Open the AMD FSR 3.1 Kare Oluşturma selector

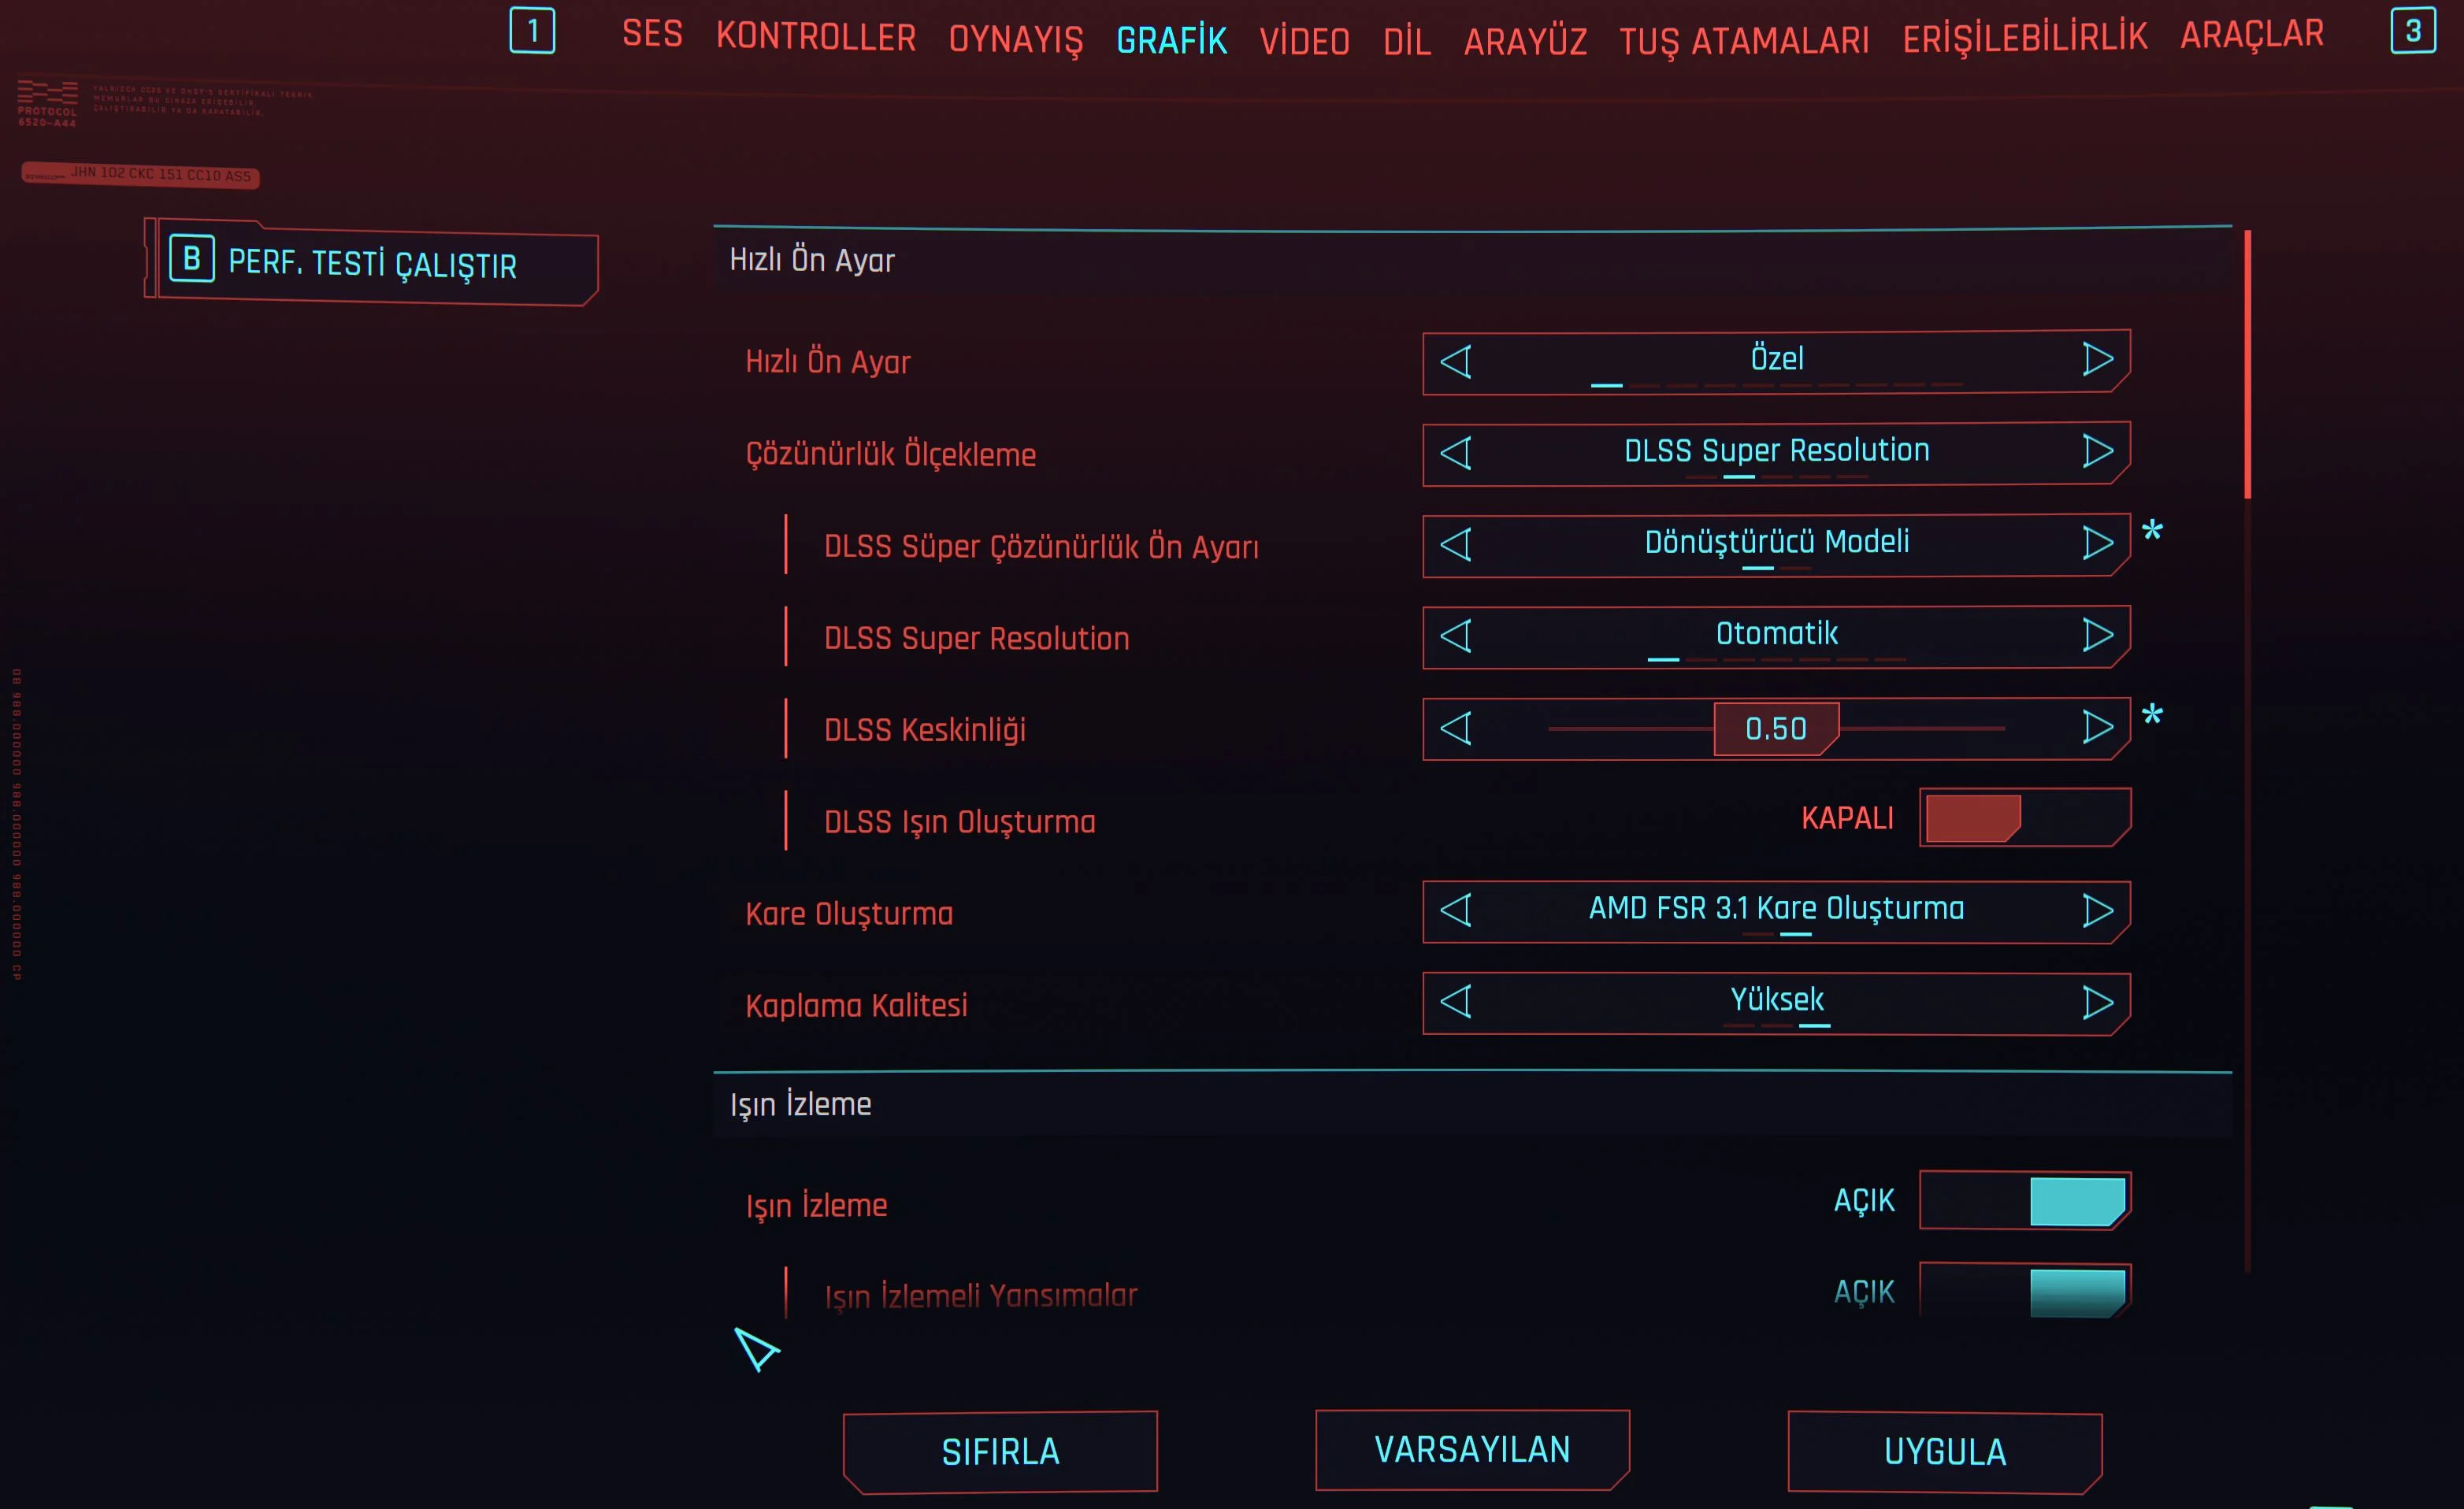pos(1776,909)
